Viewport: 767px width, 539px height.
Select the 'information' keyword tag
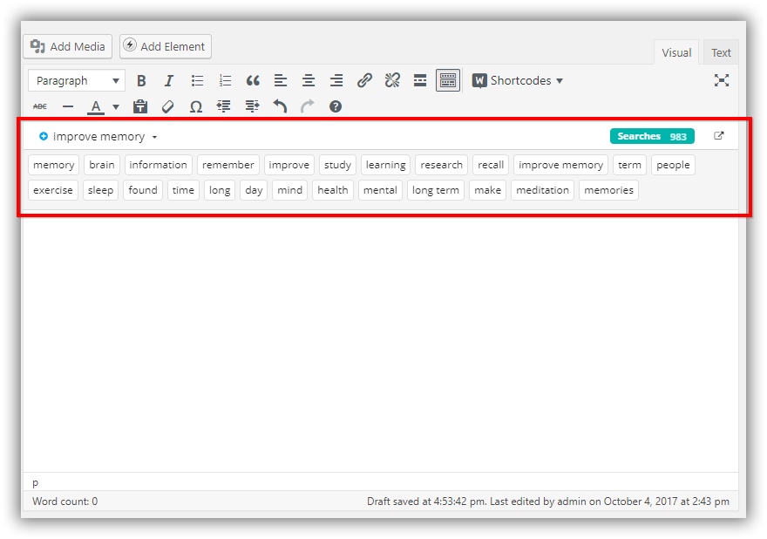click(158, 165)
